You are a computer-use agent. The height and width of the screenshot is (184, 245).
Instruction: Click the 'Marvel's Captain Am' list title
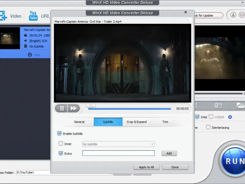click(37, 30)
